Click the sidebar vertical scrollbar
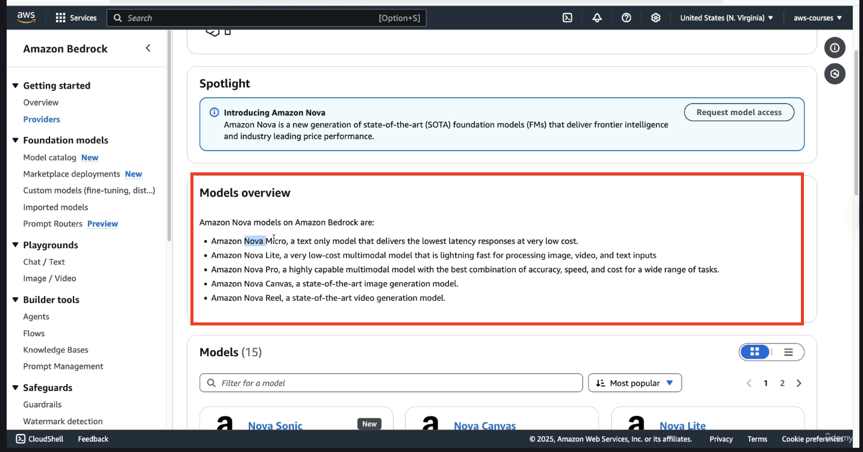This screenshot has height=452, width=863. click(x=169, y=136)
